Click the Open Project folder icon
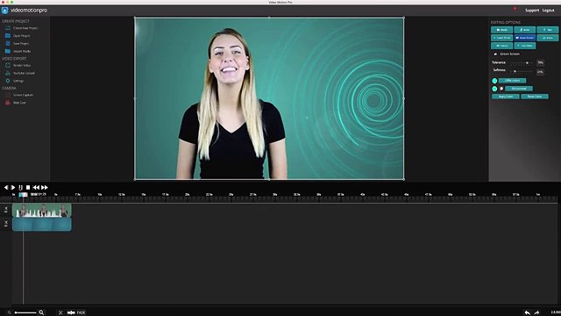Viewport: 561px width, 316px height. (x=8, y=35)
